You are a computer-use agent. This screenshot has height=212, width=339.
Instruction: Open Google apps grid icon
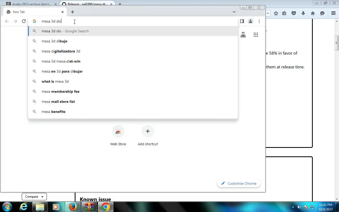tap(256, 35)
